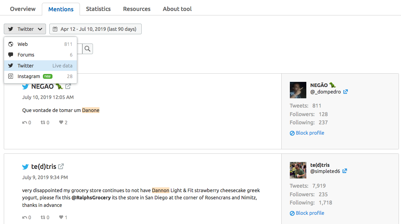Image resolution: width=401 pixels, height=224 pixels.
Task: Switch to the Statistics tab
Action: point(98,9)
